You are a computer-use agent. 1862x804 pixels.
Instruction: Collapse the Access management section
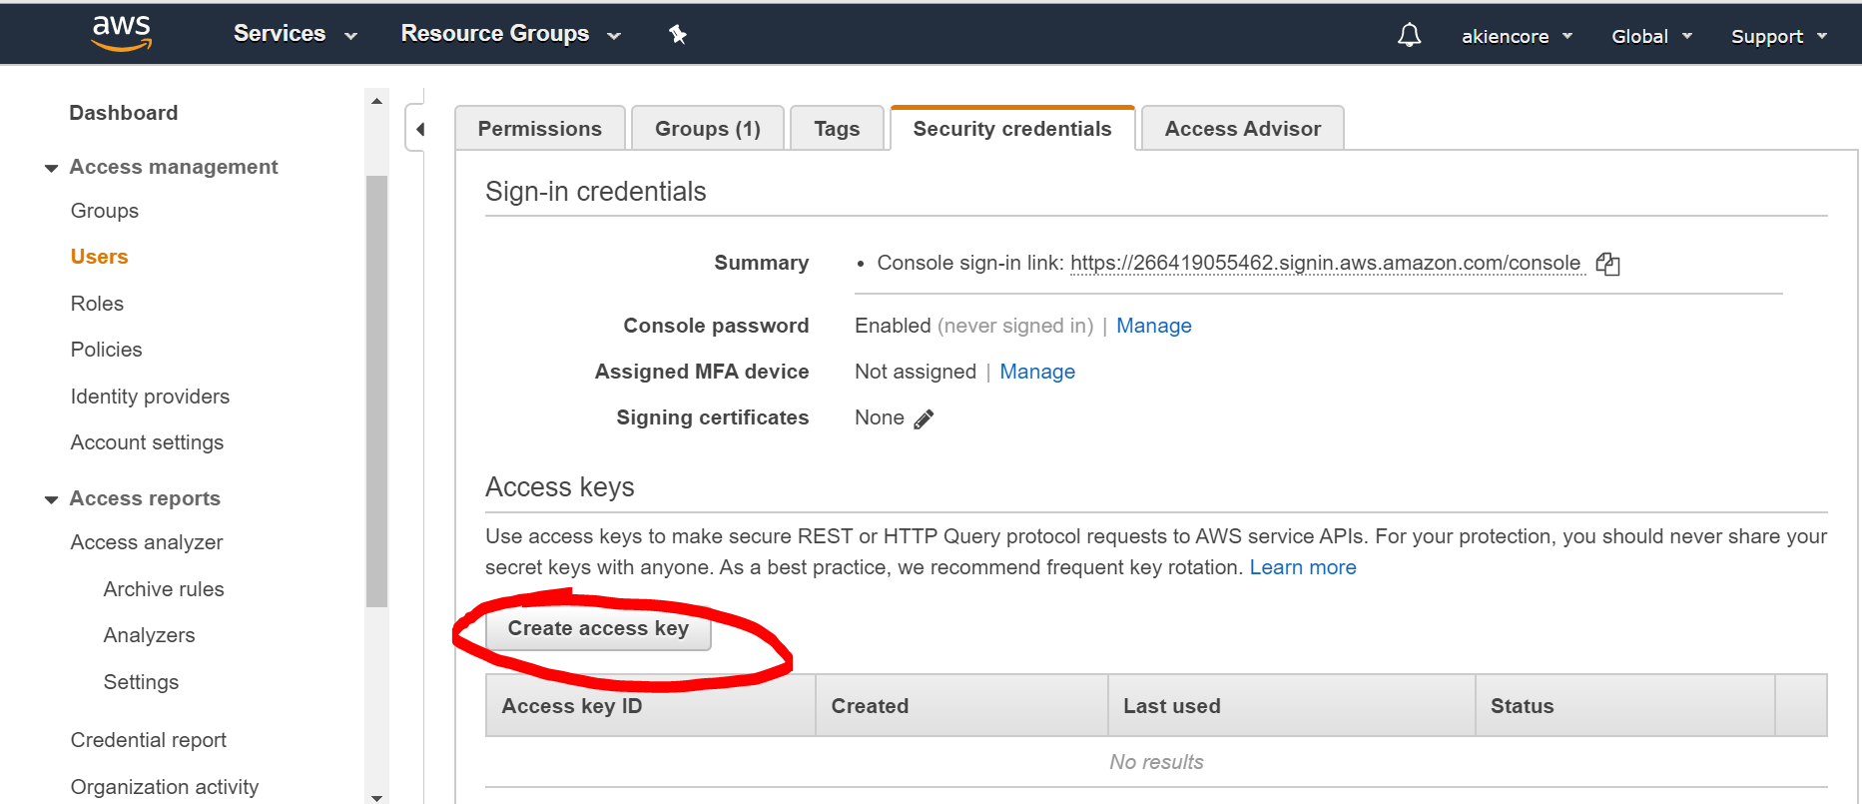point(52,168)
